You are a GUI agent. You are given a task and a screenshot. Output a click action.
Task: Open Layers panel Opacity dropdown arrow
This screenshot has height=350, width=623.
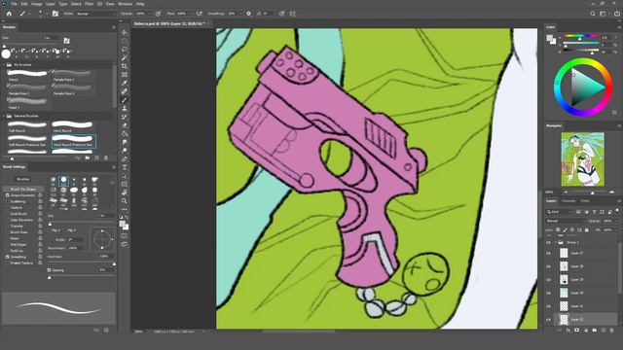click(x=616, y=221)
